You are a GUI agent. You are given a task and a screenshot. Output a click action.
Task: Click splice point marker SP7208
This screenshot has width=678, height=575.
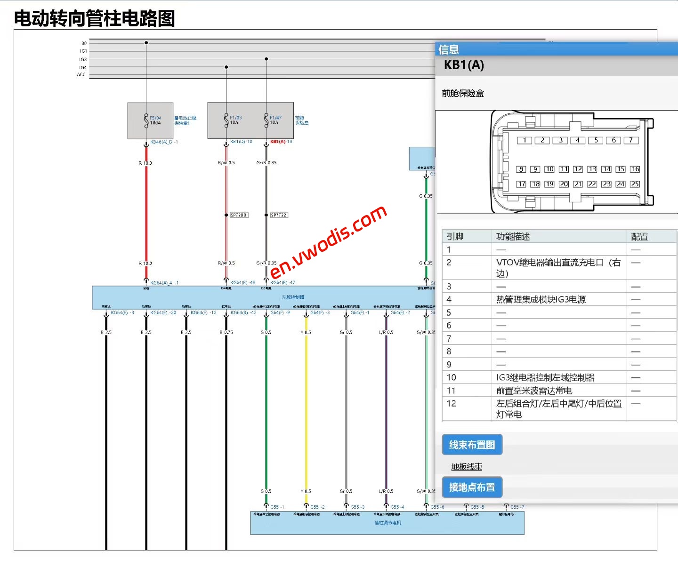(239, 215)
